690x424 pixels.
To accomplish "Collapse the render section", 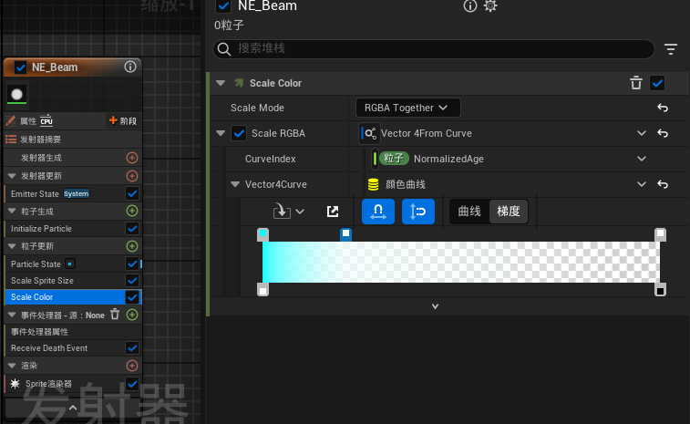I will 12,366.
